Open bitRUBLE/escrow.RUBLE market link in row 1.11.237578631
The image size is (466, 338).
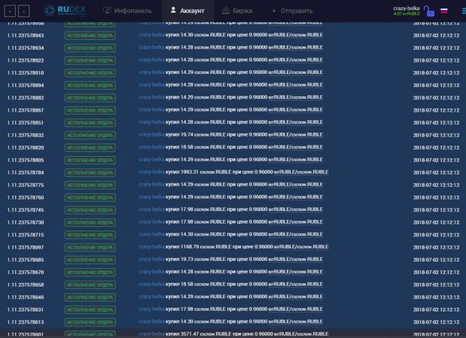[296, 309]
